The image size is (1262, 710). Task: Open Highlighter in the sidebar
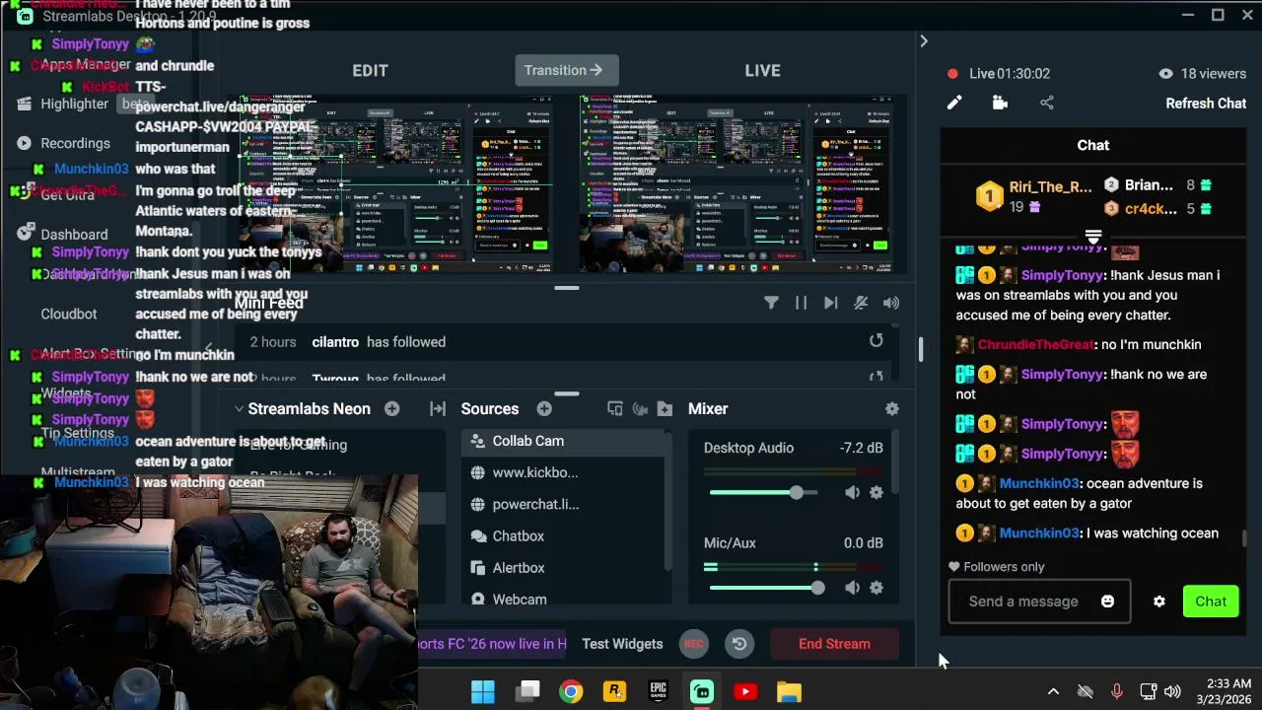(74, 104)
